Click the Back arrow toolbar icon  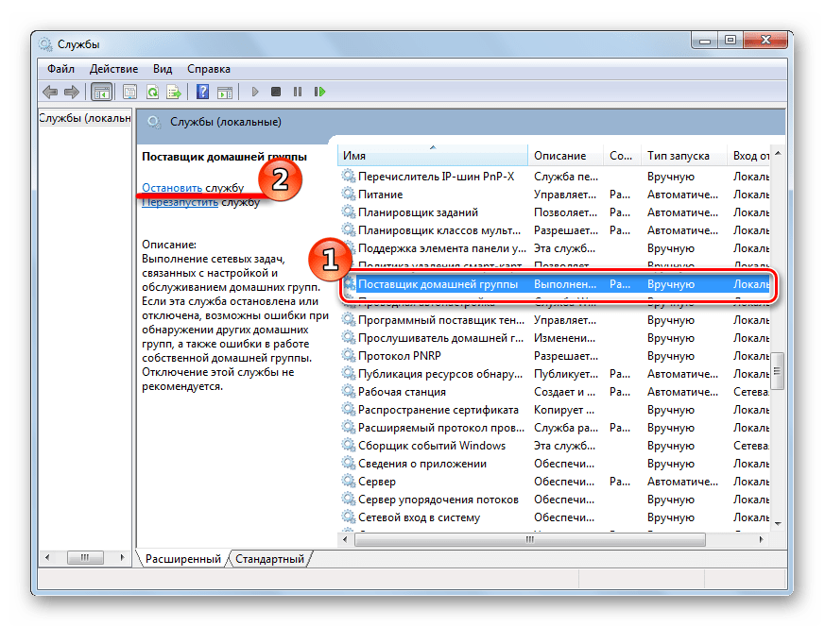click(x=49, y=92)
